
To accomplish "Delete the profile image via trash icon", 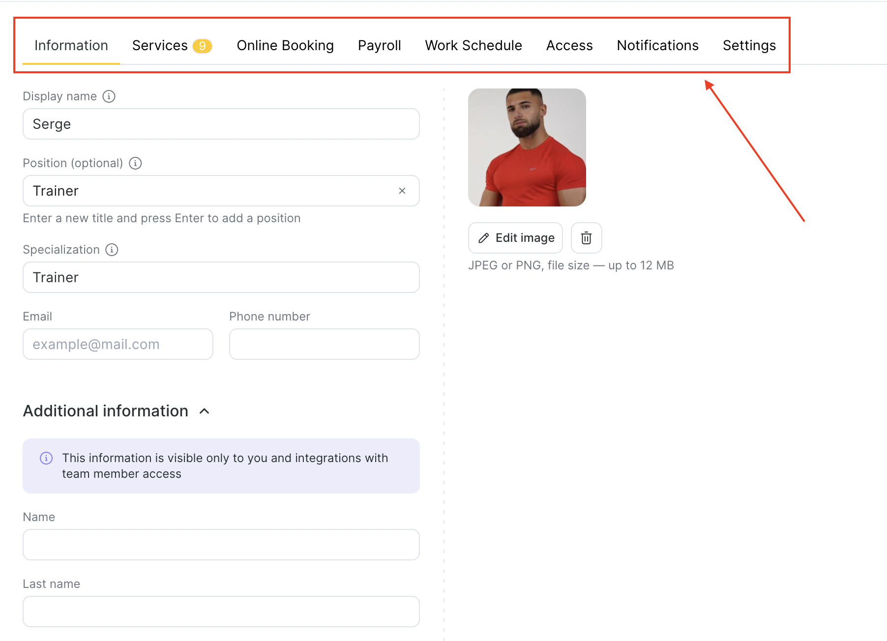I will point(586,238).
